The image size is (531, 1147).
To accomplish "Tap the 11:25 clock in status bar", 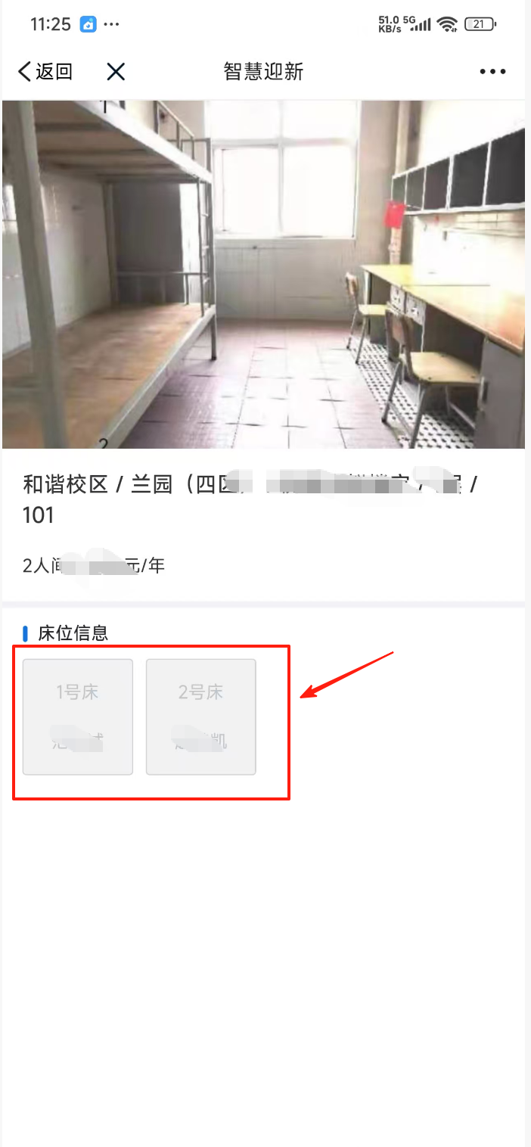I will tap(51, 24).
